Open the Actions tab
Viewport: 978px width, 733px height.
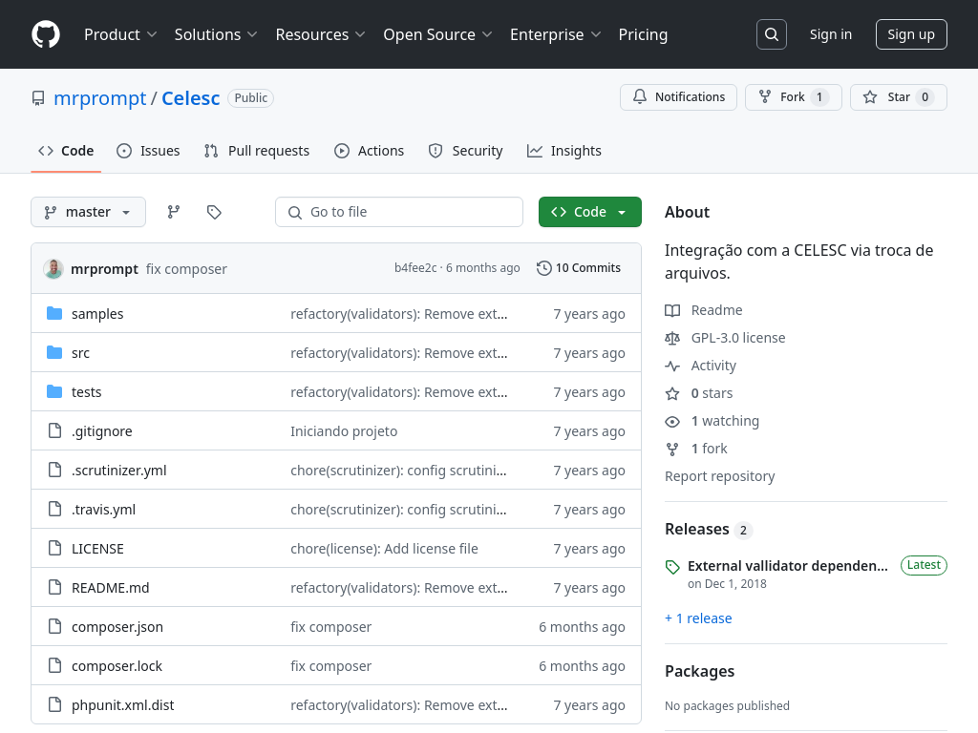pos(370,151)
